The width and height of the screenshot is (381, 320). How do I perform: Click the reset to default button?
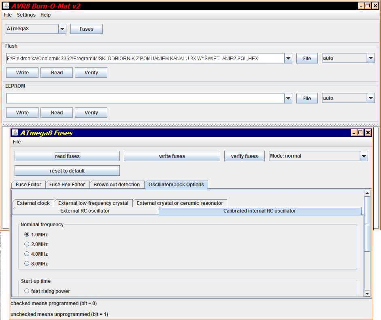67,171
